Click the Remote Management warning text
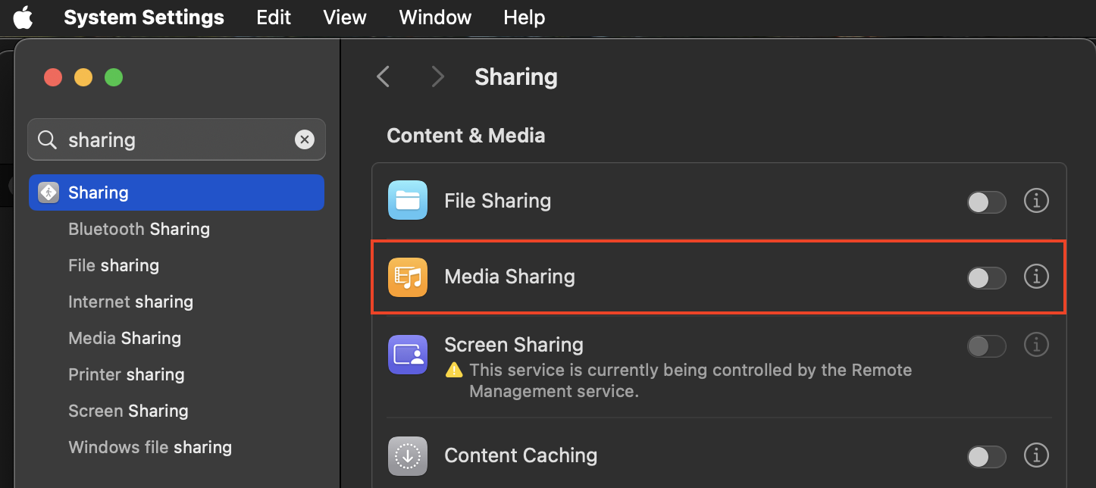 690,381
